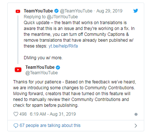This screenshot has height=135, width=153.
Task: Click the small YouTube avatar on the reply tweet
Action: click(18, 11)
